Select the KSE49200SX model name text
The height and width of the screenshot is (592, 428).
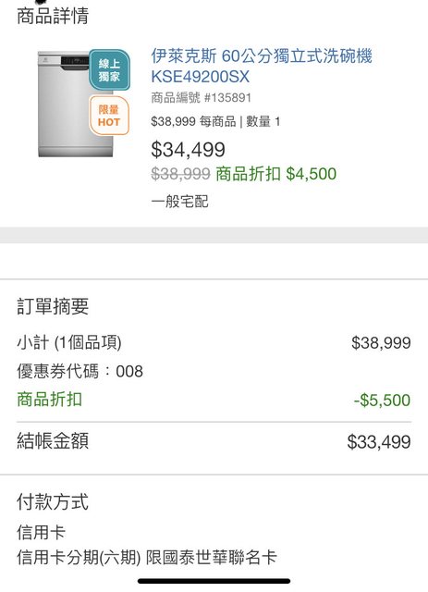click(200, 77)
